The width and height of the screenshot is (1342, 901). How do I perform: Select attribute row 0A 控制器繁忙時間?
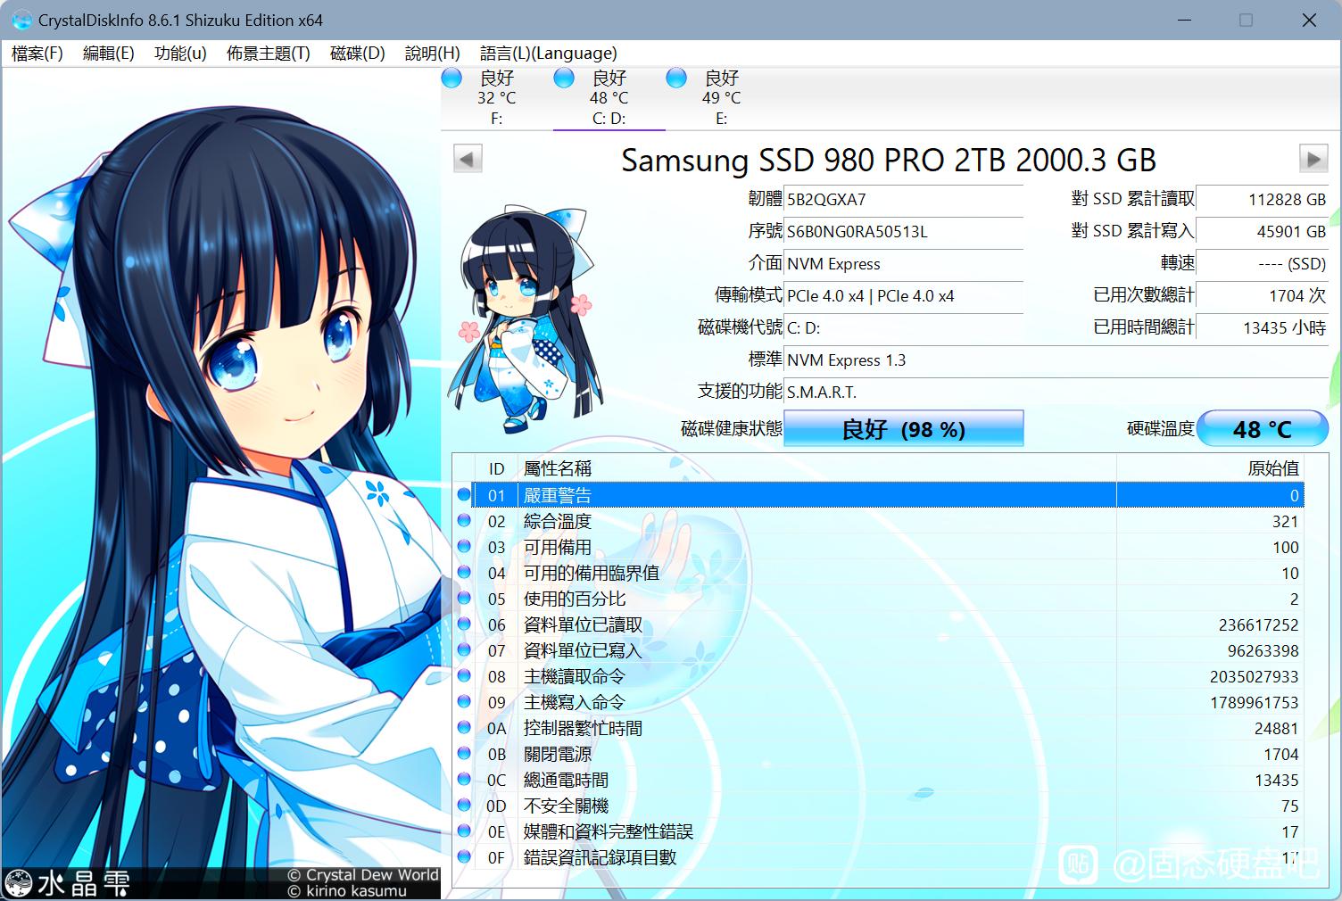click(x=879, y=728)
